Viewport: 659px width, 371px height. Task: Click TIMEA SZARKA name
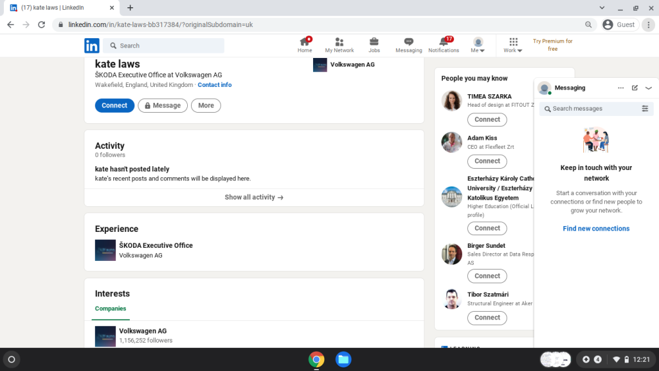pyautogui.click(x=489, y=96)
